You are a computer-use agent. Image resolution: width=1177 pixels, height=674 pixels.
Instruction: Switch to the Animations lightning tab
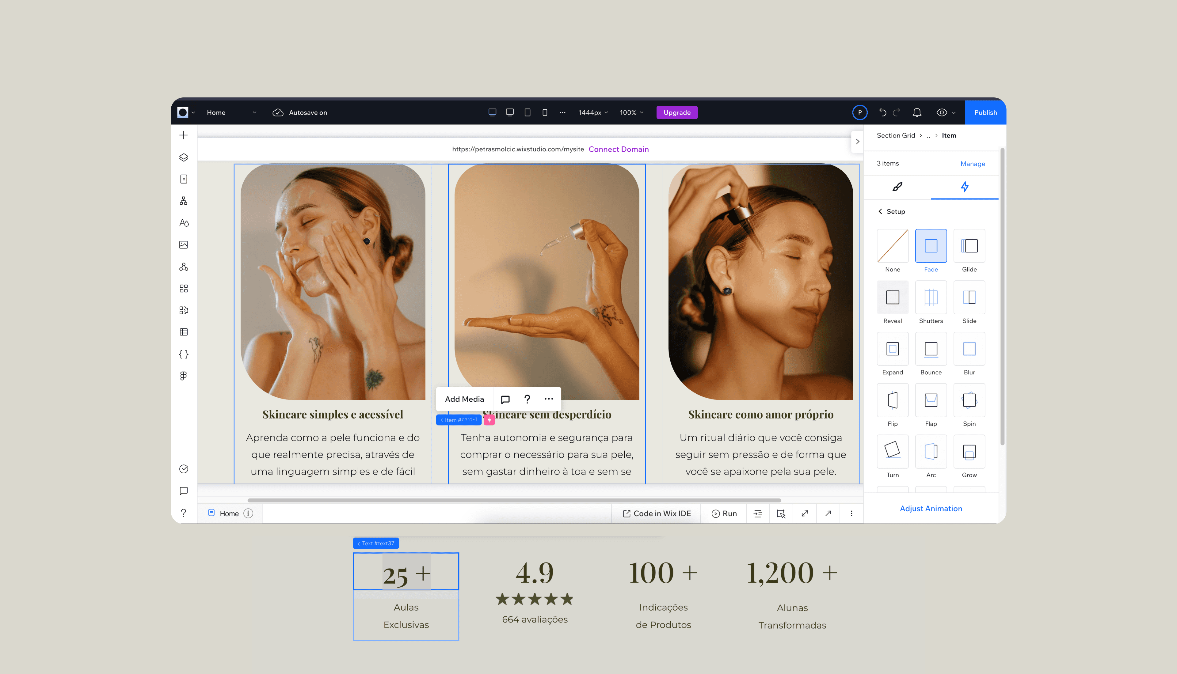pos(965,187)
